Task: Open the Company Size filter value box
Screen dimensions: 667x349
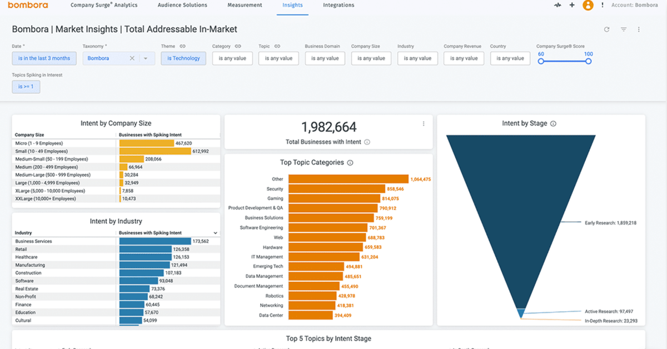Action: click(x=371, y=58)
